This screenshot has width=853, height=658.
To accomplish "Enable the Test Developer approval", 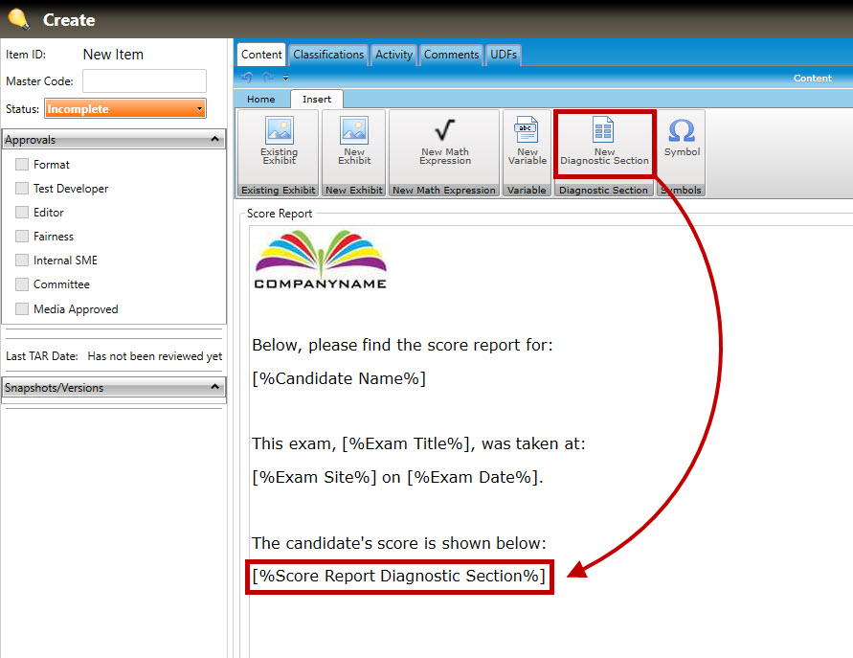I will pyautogui.click(x=22, y=189).
